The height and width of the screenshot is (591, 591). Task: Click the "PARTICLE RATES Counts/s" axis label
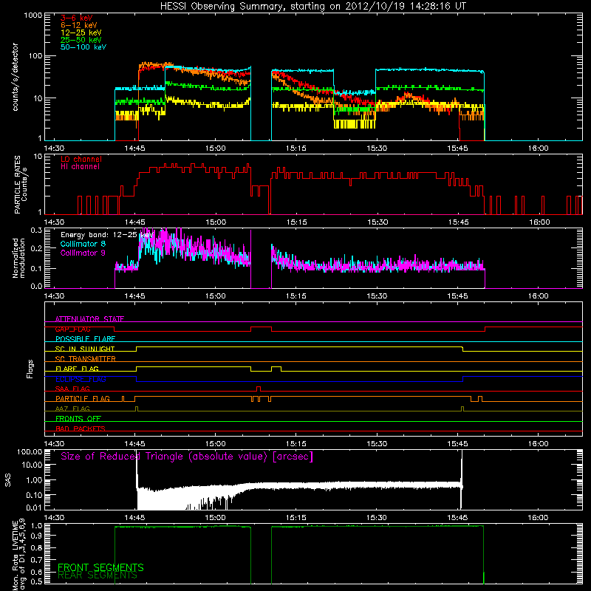coord(21,185)
